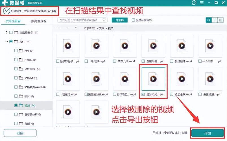Focus the file name search field

83,20
